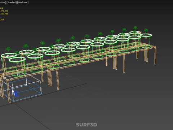
Task: Select the yellow statistics value ending 473.226
Action: point(4,11)
